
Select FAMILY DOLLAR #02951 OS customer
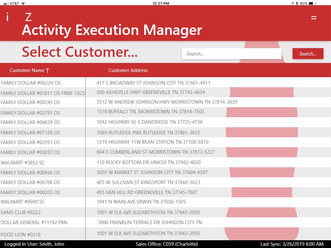pos(30,142)
